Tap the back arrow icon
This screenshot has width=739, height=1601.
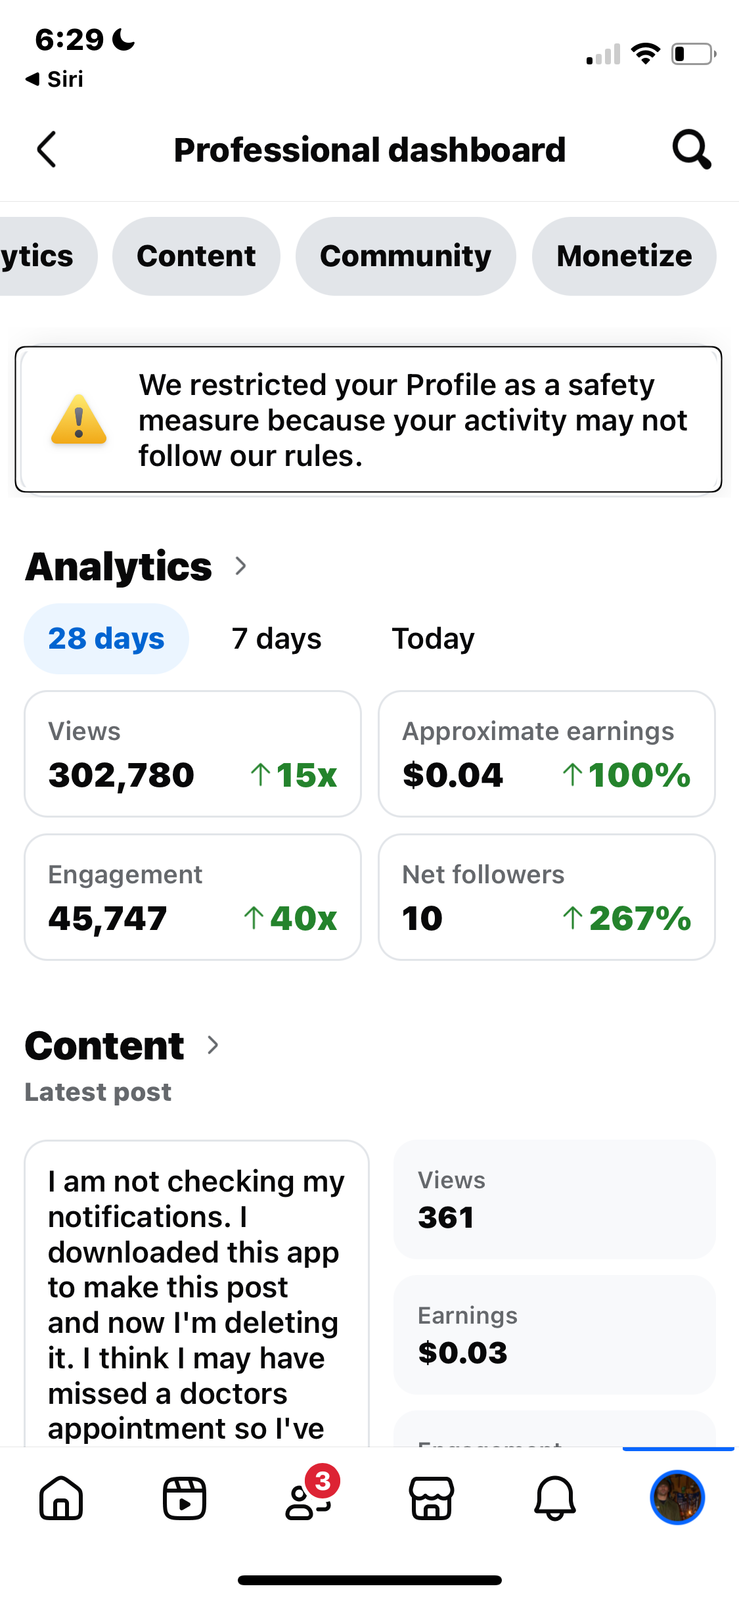pos(47,150)
